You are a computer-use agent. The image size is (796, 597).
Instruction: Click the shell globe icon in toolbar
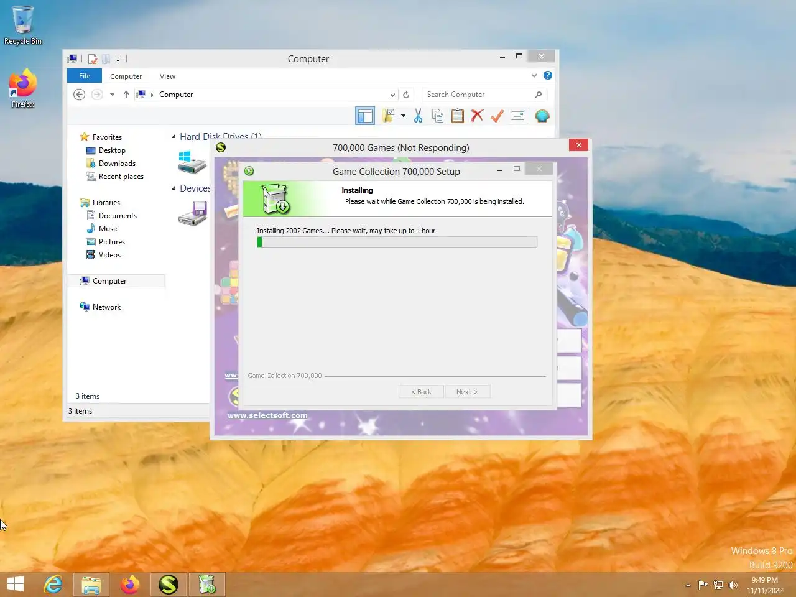coord(542,116)
